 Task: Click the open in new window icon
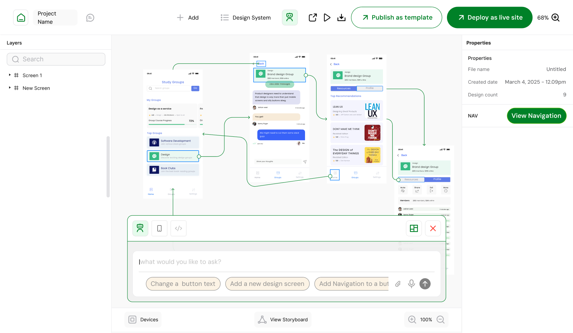pos(313,18)
